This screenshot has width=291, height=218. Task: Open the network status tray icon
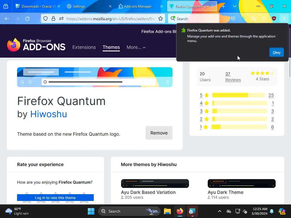[x=238, y=211]
